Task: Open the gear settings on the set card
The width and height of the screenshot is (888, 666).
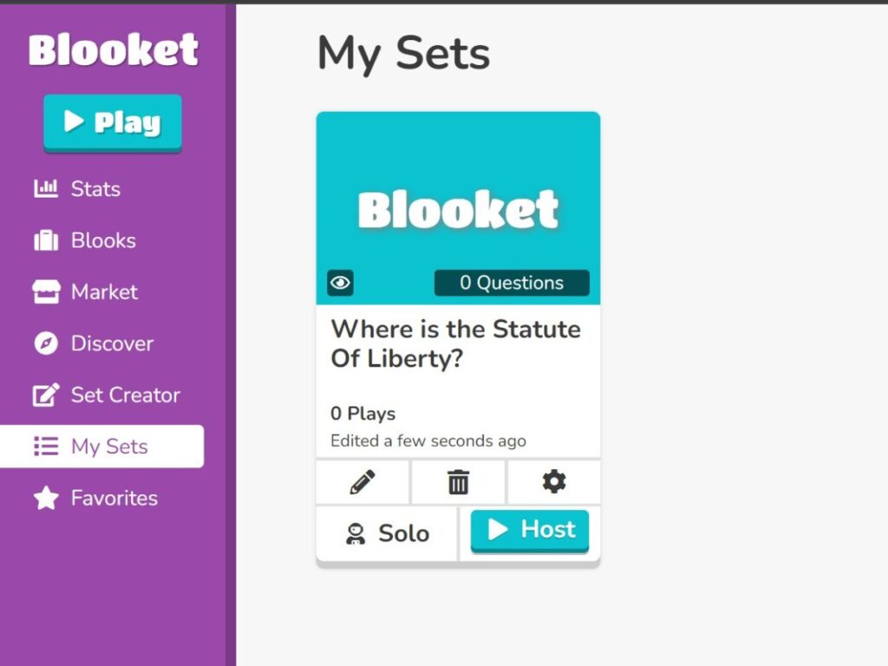Action: (553, 482)
